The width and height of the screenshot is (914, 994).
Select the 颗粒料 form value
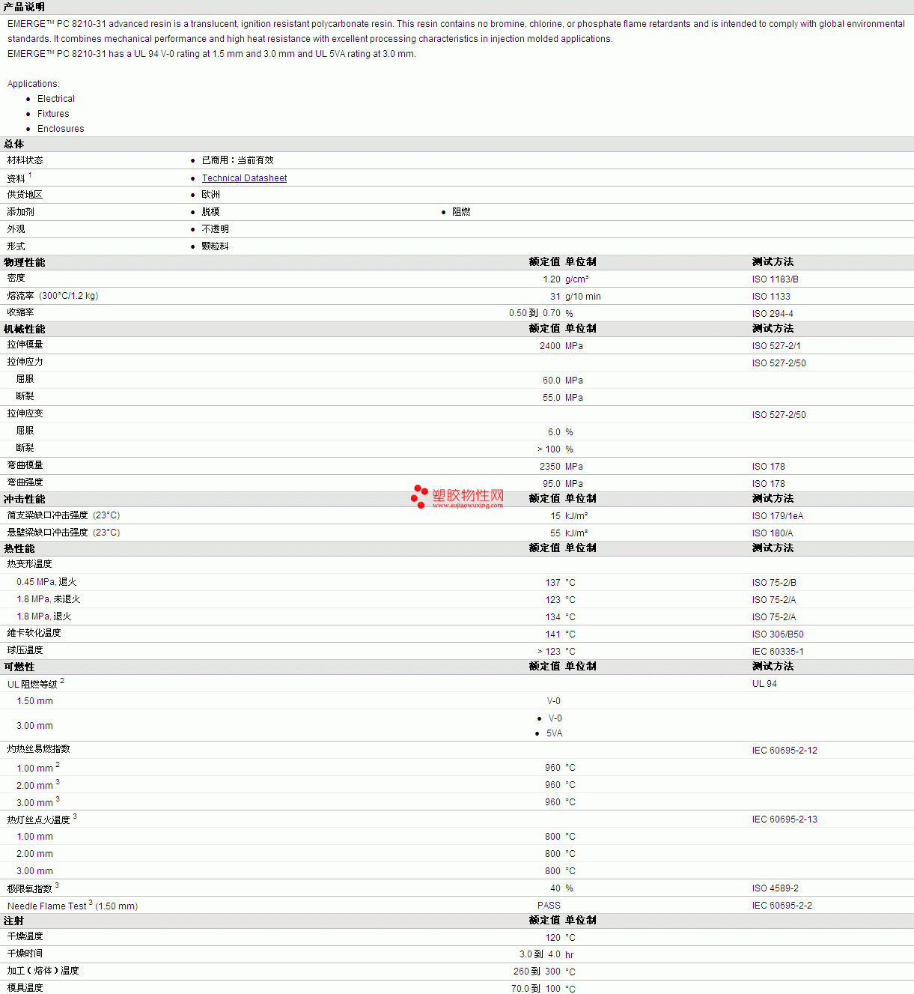(x=216, y=246)
